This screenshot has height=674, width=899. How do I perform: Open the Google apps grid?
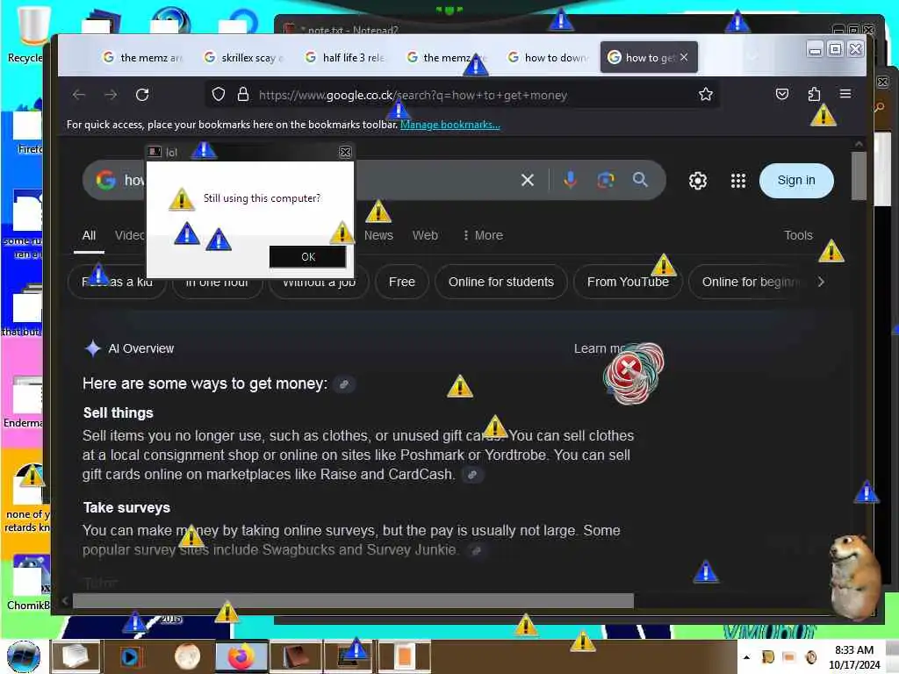tap(738, 181)
